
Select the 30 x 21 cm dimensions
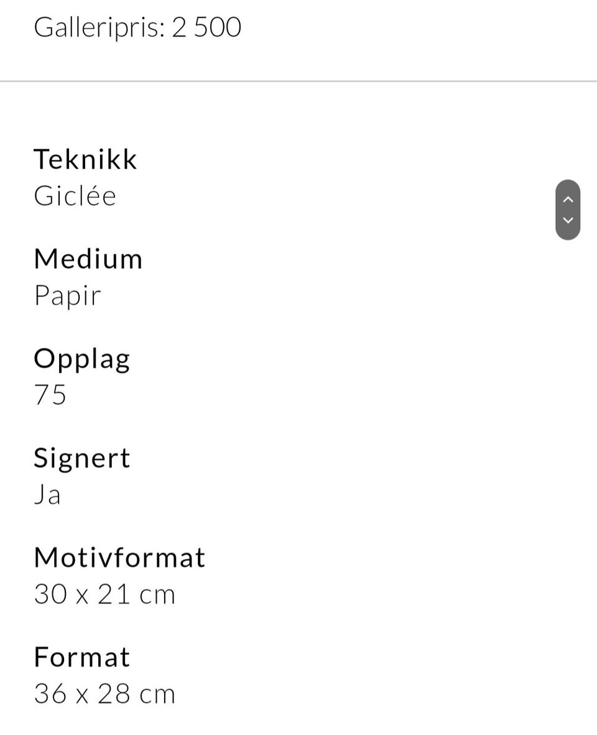click(x=104, y=595)
